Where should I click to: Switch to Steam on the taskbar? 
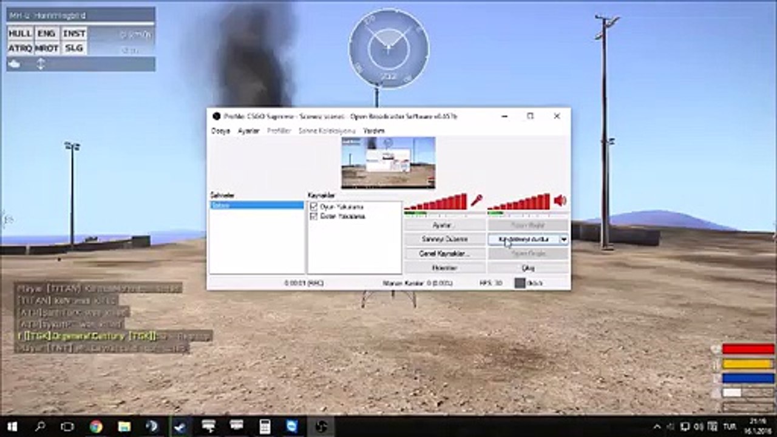point(180,426)
